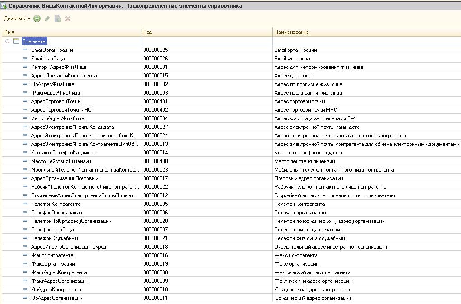The height and width of the screenshot is (304, 461).
Task: Click the pencil Edit icon in toolbar
Action: tap(47, 19)
